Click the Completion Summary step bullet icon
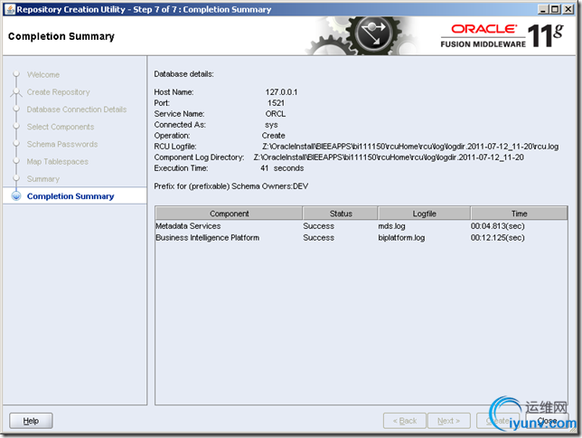582x438 pixels. pyautogui.click(x=16, y=195)
